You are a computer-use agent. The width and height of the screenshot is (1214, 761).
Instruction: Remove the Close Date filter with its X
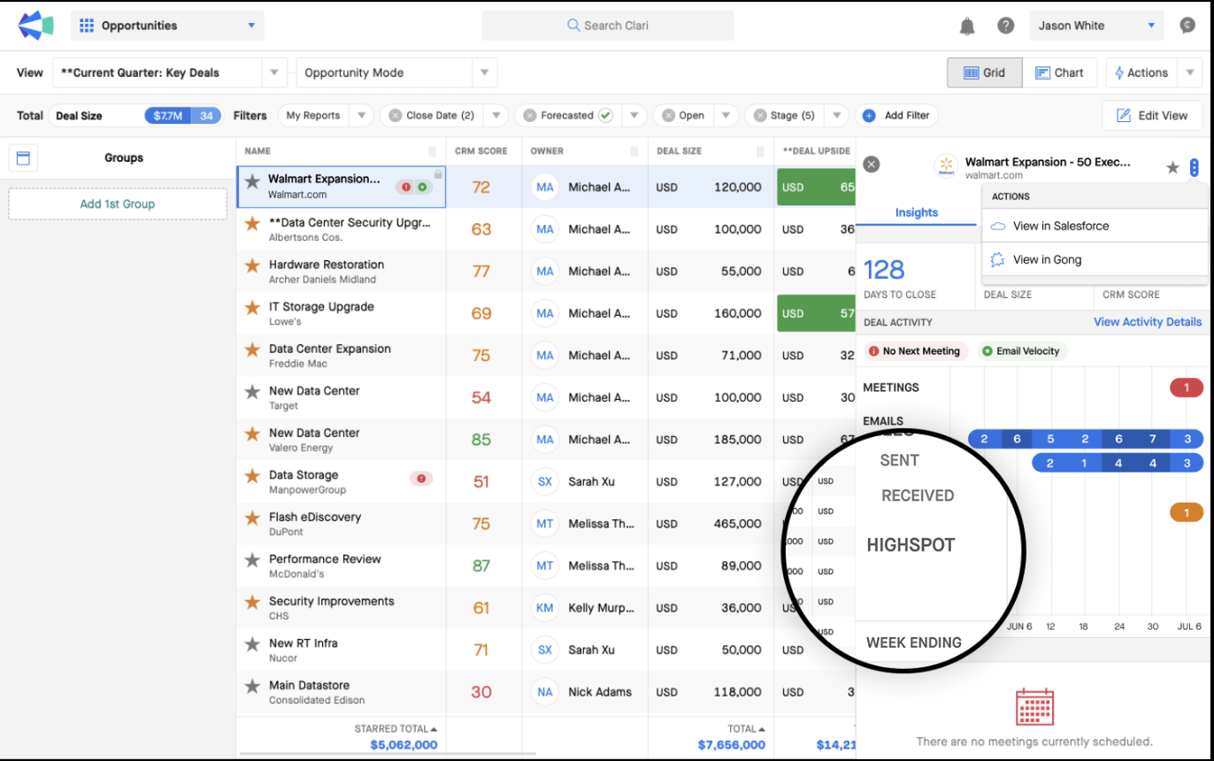click(x=395, y=115)
